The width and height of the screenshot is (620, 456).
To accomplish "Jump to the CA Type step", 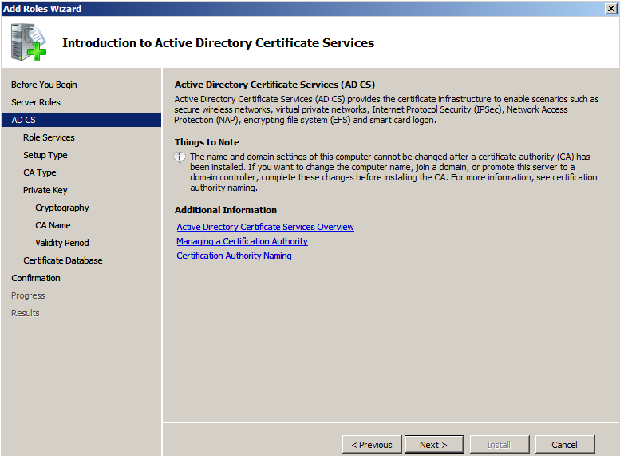I will coord(40,172).
